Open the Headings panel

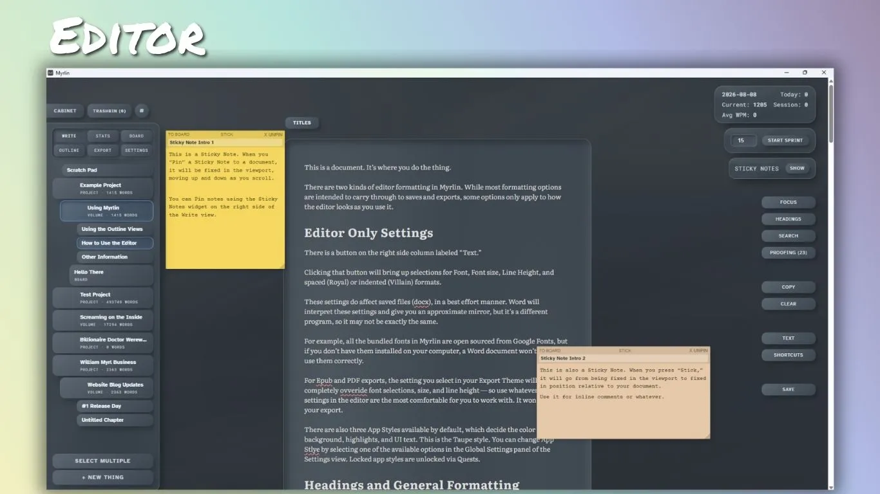[x=789, y=219]
